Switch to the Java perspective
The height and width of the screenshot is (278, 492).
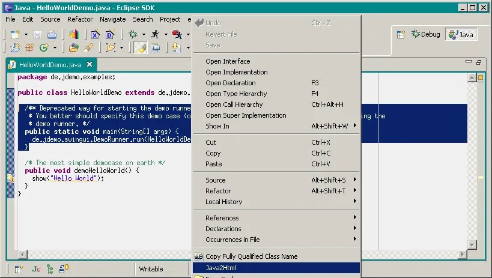pos(461,34)
